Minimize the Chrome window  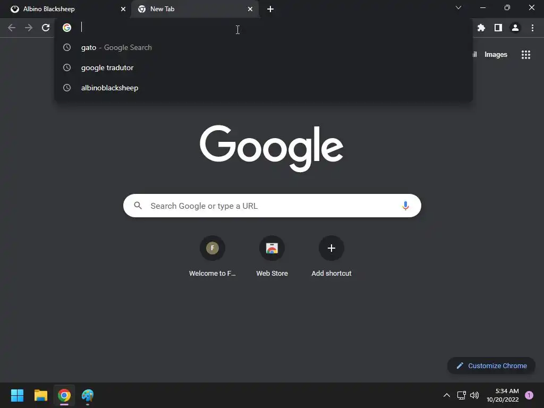pyautogui.click(x=482, y=7)
